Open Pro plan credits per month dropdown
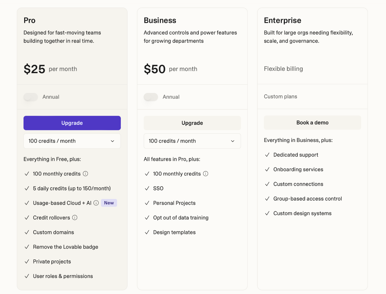The width and height of the screenshot is (386, 294). pos(72,141)
